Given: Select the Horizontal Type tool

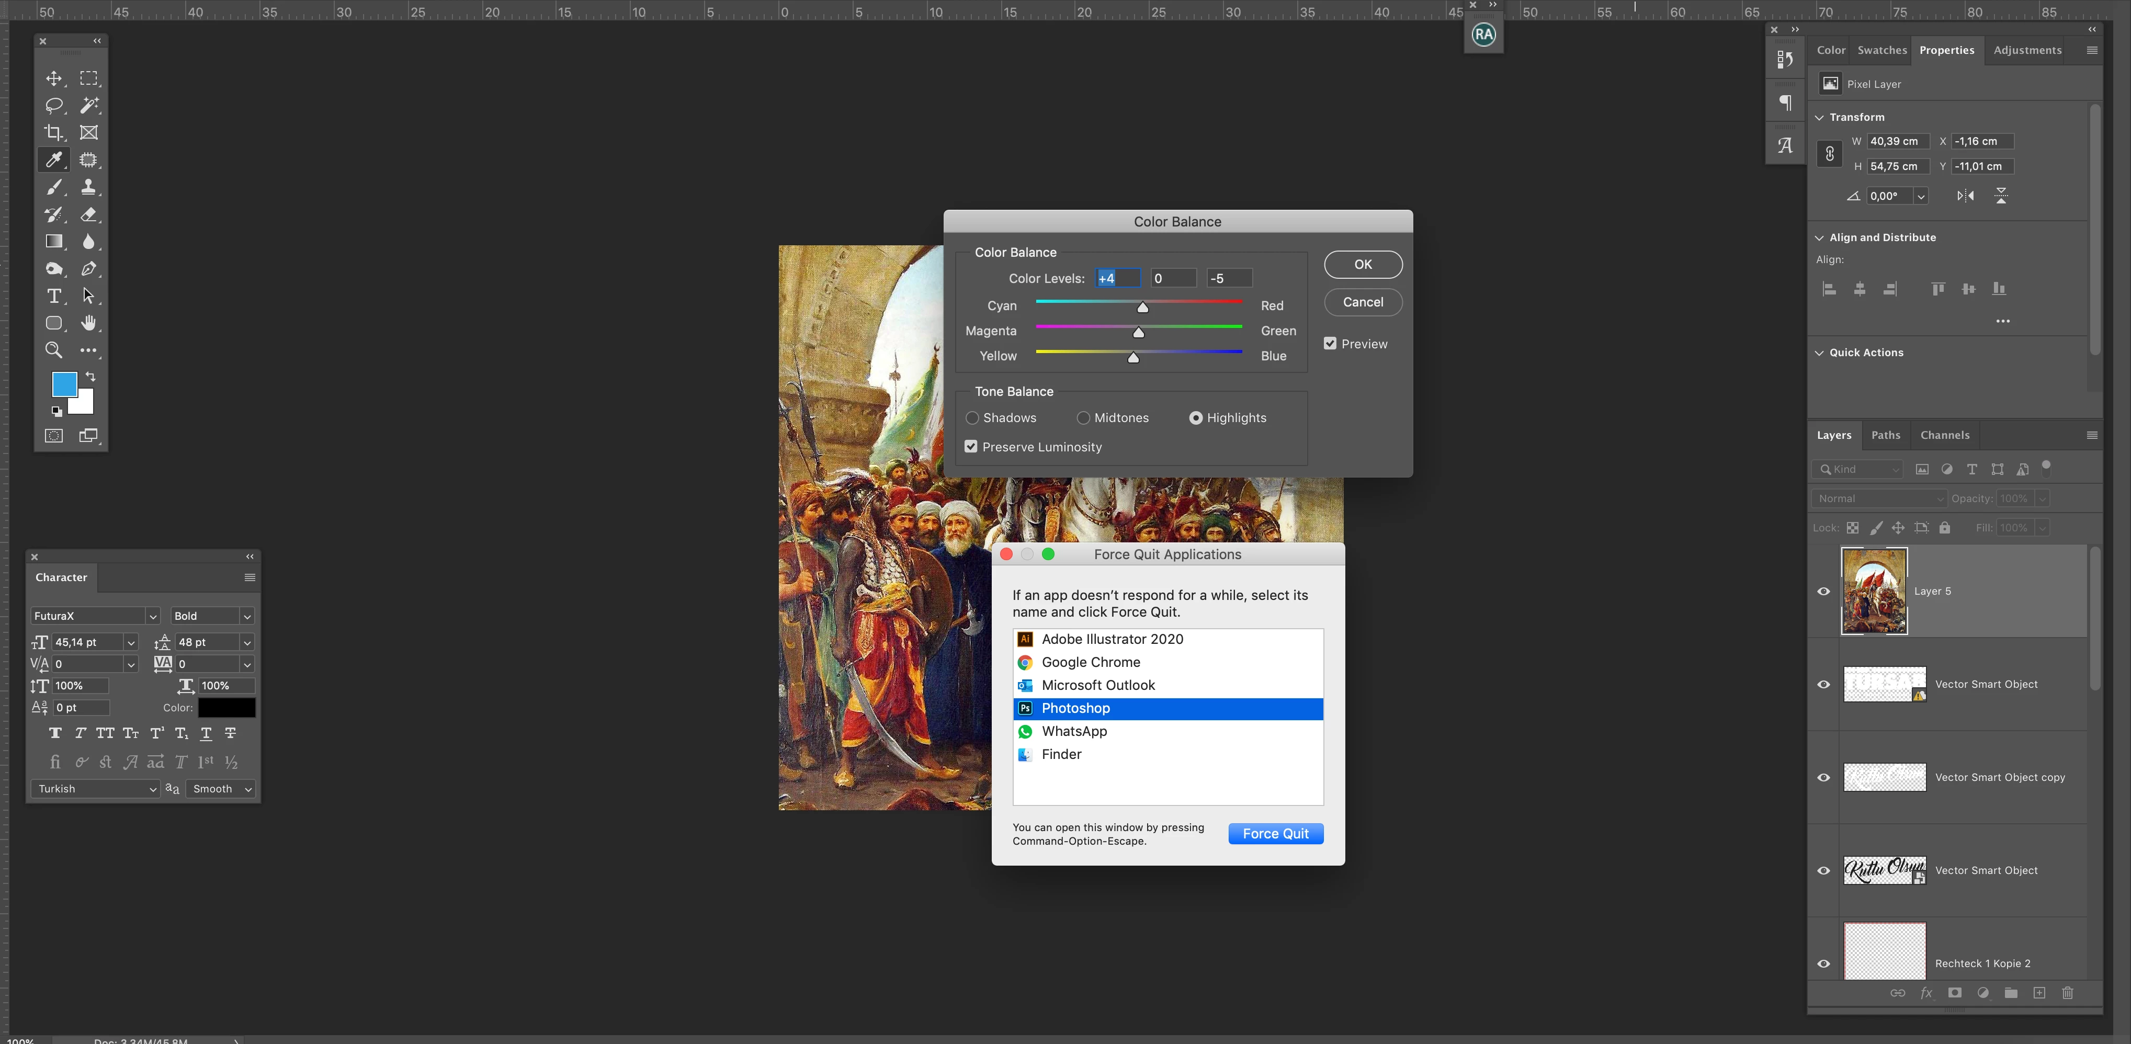Looking at the screenshot, I should click(x=54, y=296).
